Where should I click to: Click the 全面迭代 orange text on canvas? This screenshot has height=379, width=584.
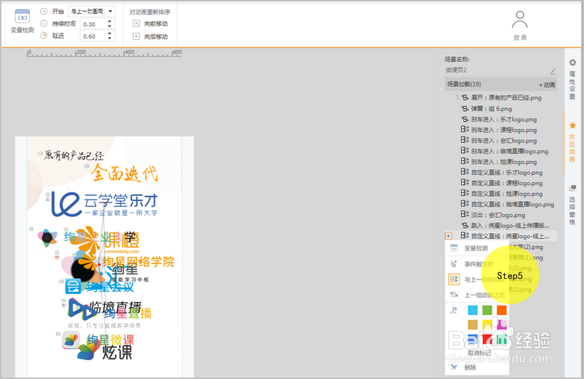(124, 173)
